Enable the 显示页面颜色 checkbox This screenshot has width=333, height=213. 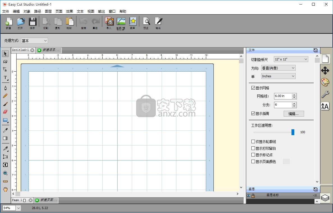tap(253, 162)
